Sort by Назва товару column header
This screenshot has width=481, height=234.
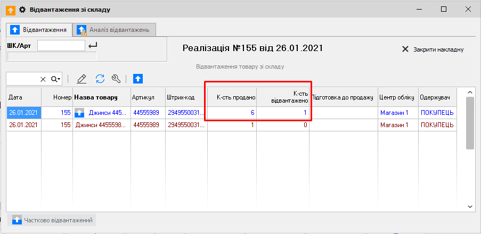pos(95,97)
